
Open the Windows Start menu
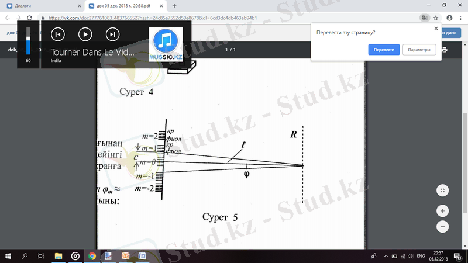click(x=8, y=256)
